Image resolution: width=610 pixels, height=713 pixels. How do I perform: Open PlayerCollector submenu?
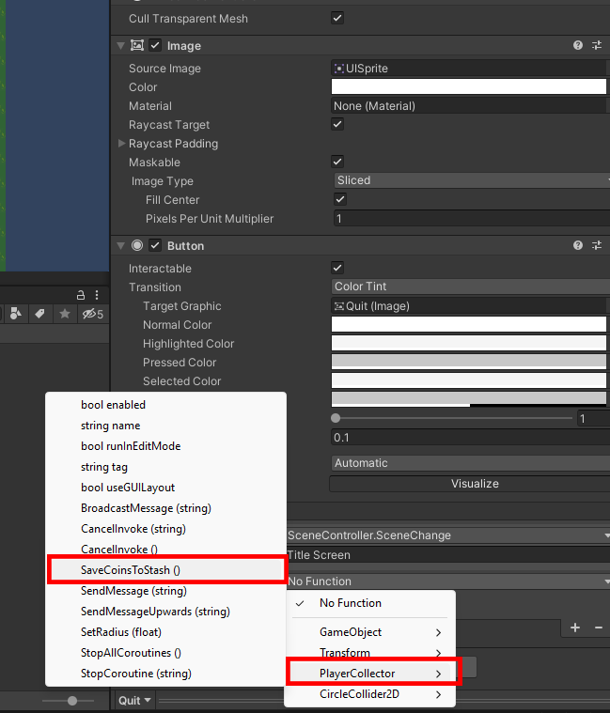tap(369, 674)
